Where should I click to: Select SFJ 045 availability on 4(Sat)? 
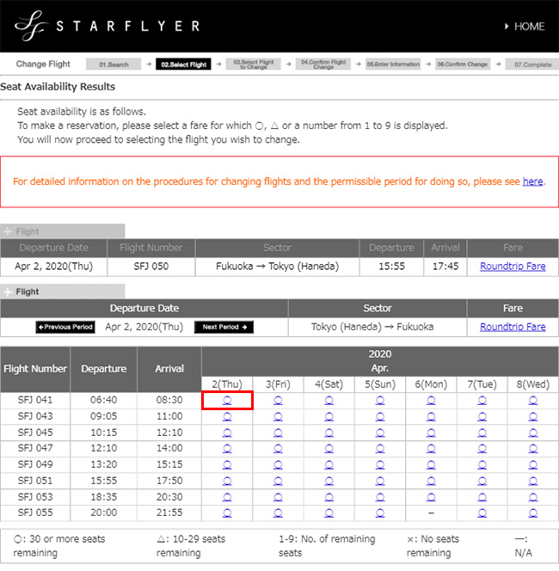[x=329, y=433]
